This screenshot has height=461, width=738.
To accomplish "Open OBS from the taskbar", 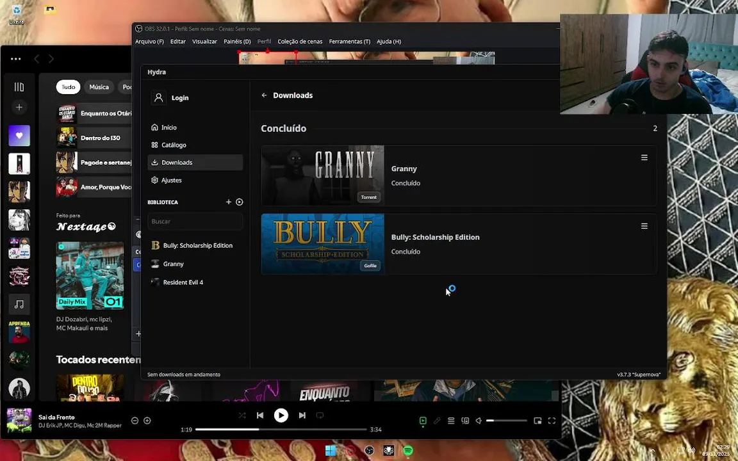I will click(370, 451).
